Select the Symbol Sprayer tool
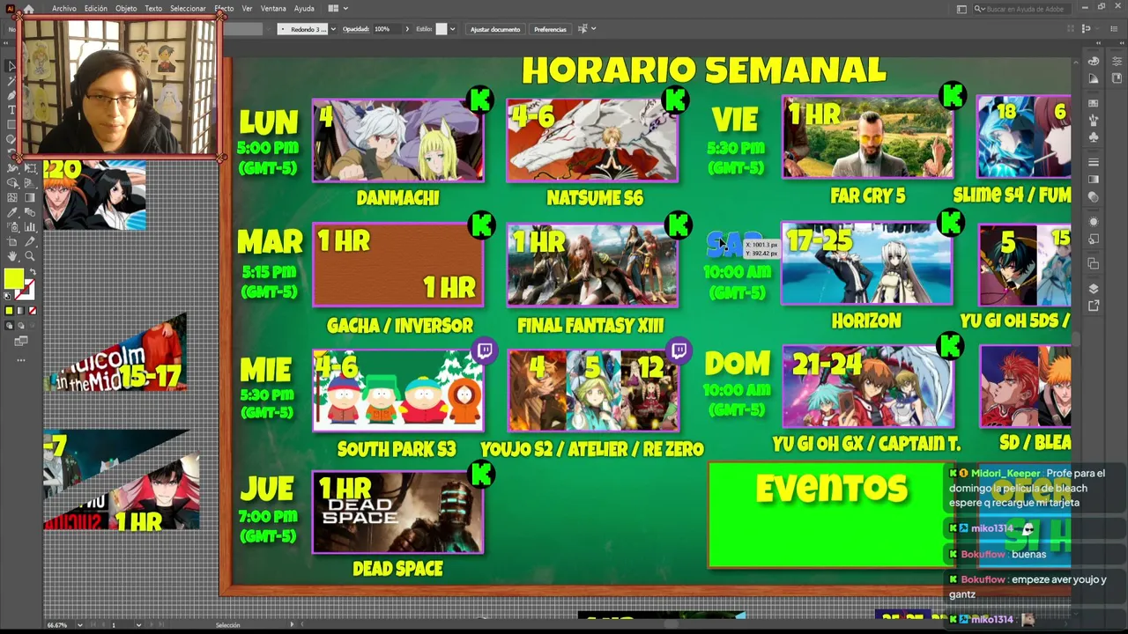Viewport: 1128px width, 634px height. (x=12, y=227)
